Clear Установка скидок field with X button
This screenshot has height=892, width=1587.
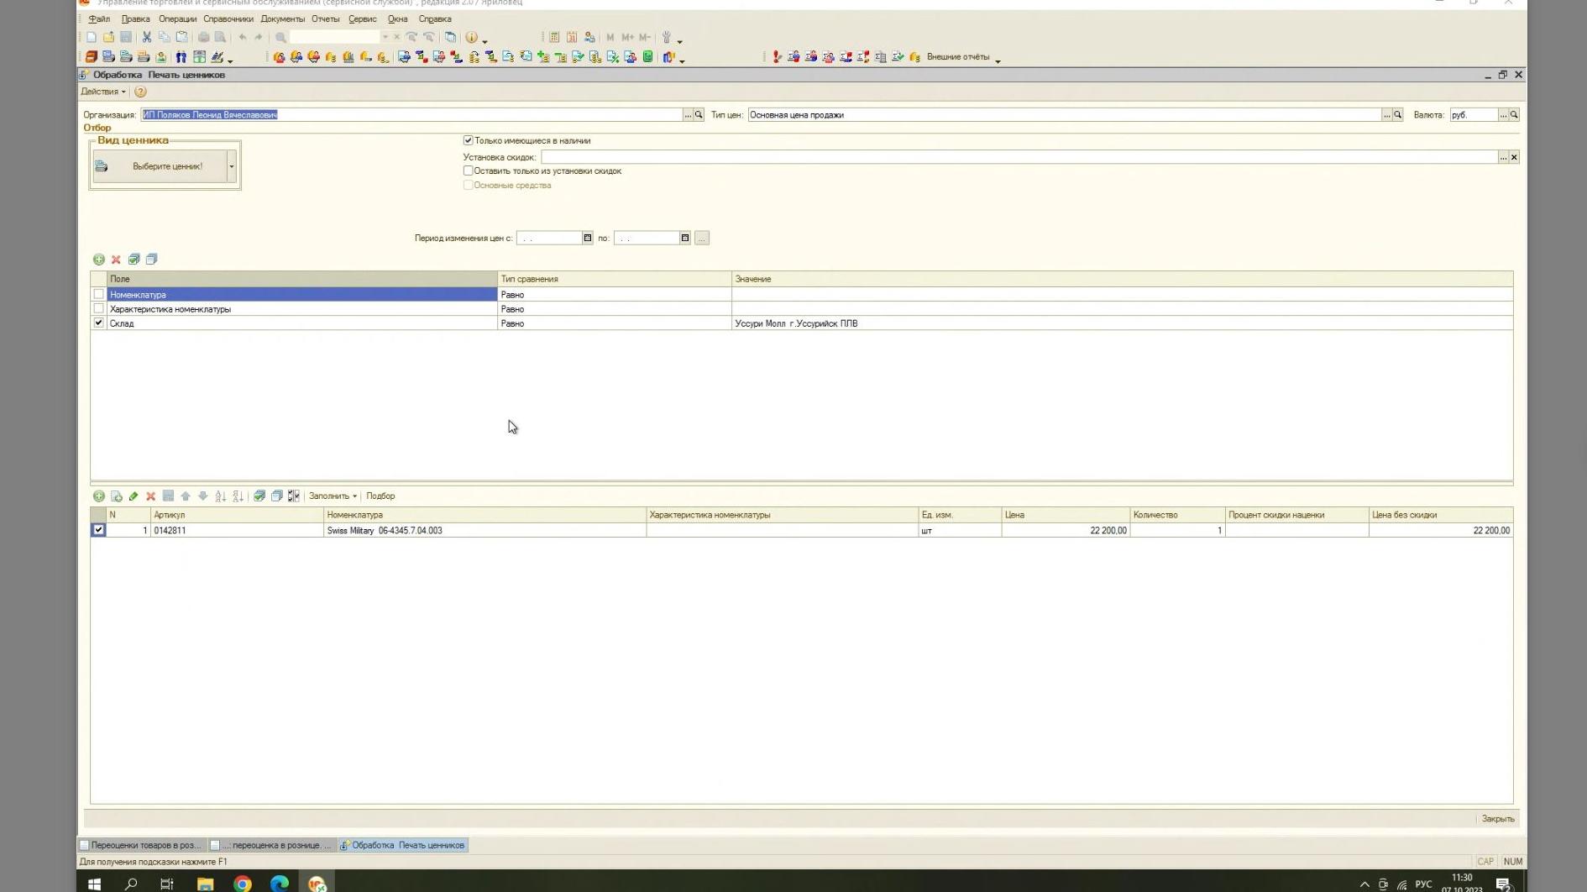click(1514, 157)
